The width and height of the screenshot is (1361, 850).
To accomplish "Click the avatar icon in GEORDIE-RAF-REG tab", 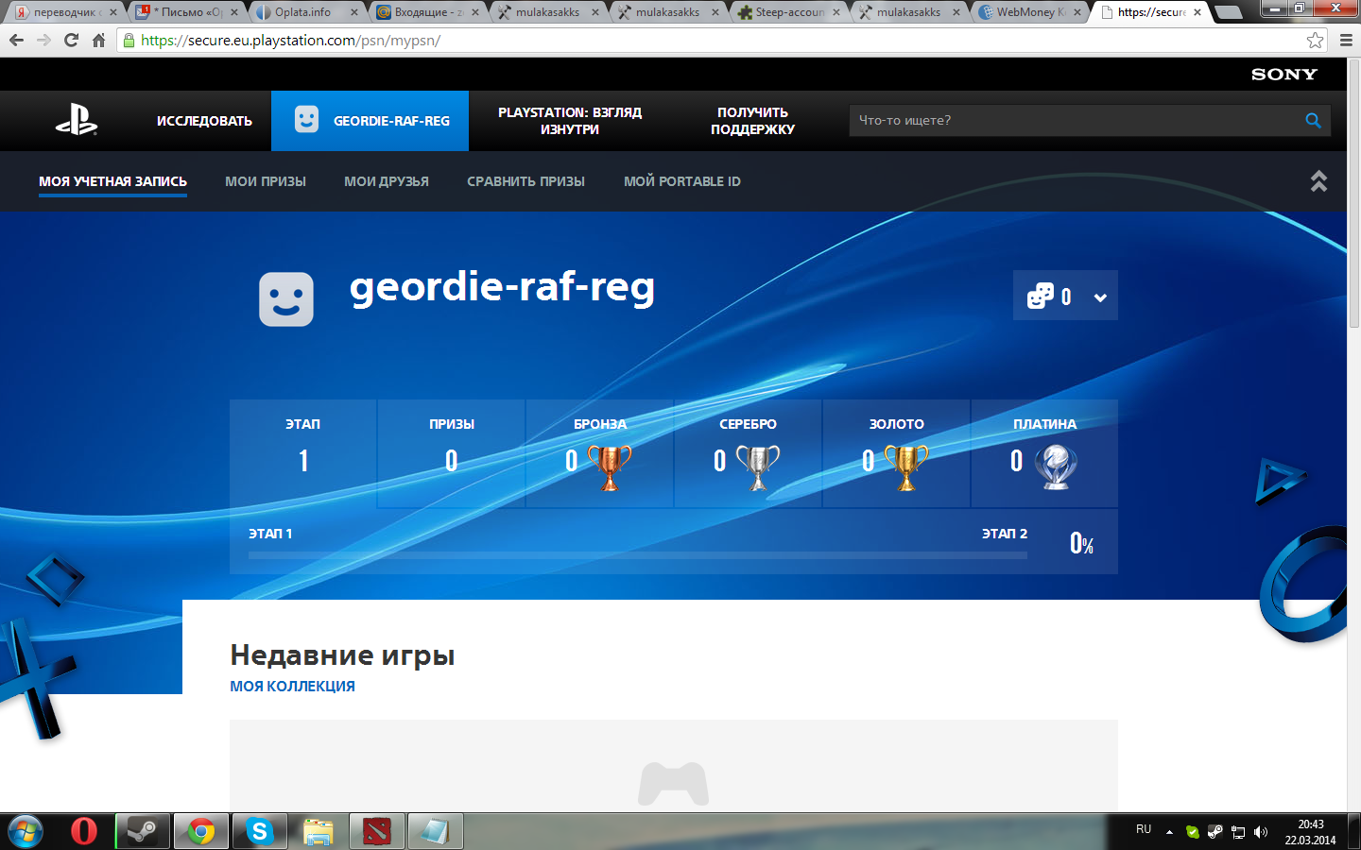I will [306, 119].
